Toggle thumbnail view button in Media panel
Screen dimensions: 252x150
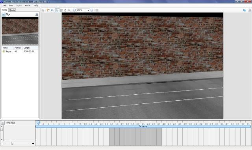point(4,15)
